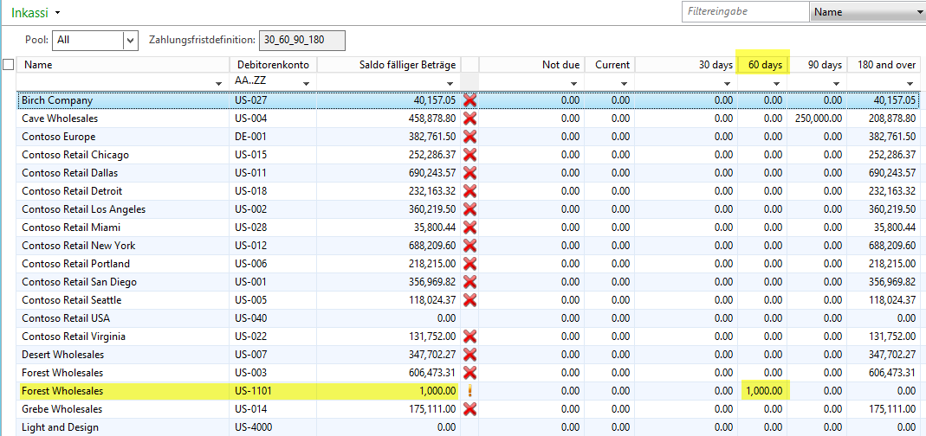Click red X icon for Grebe Wholesales
The width and height of the screenshot is (926, 436).
470,409
